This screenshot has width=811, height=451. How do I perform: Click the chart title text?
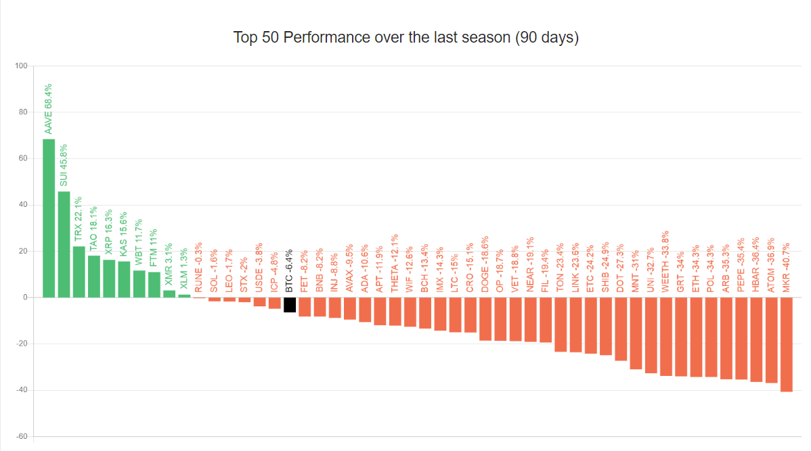point(405,37)
